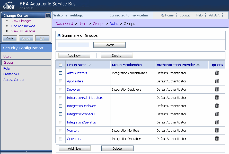
Task: Click the Home house icon
Action: pyautogui.click(x=163, y=15)
